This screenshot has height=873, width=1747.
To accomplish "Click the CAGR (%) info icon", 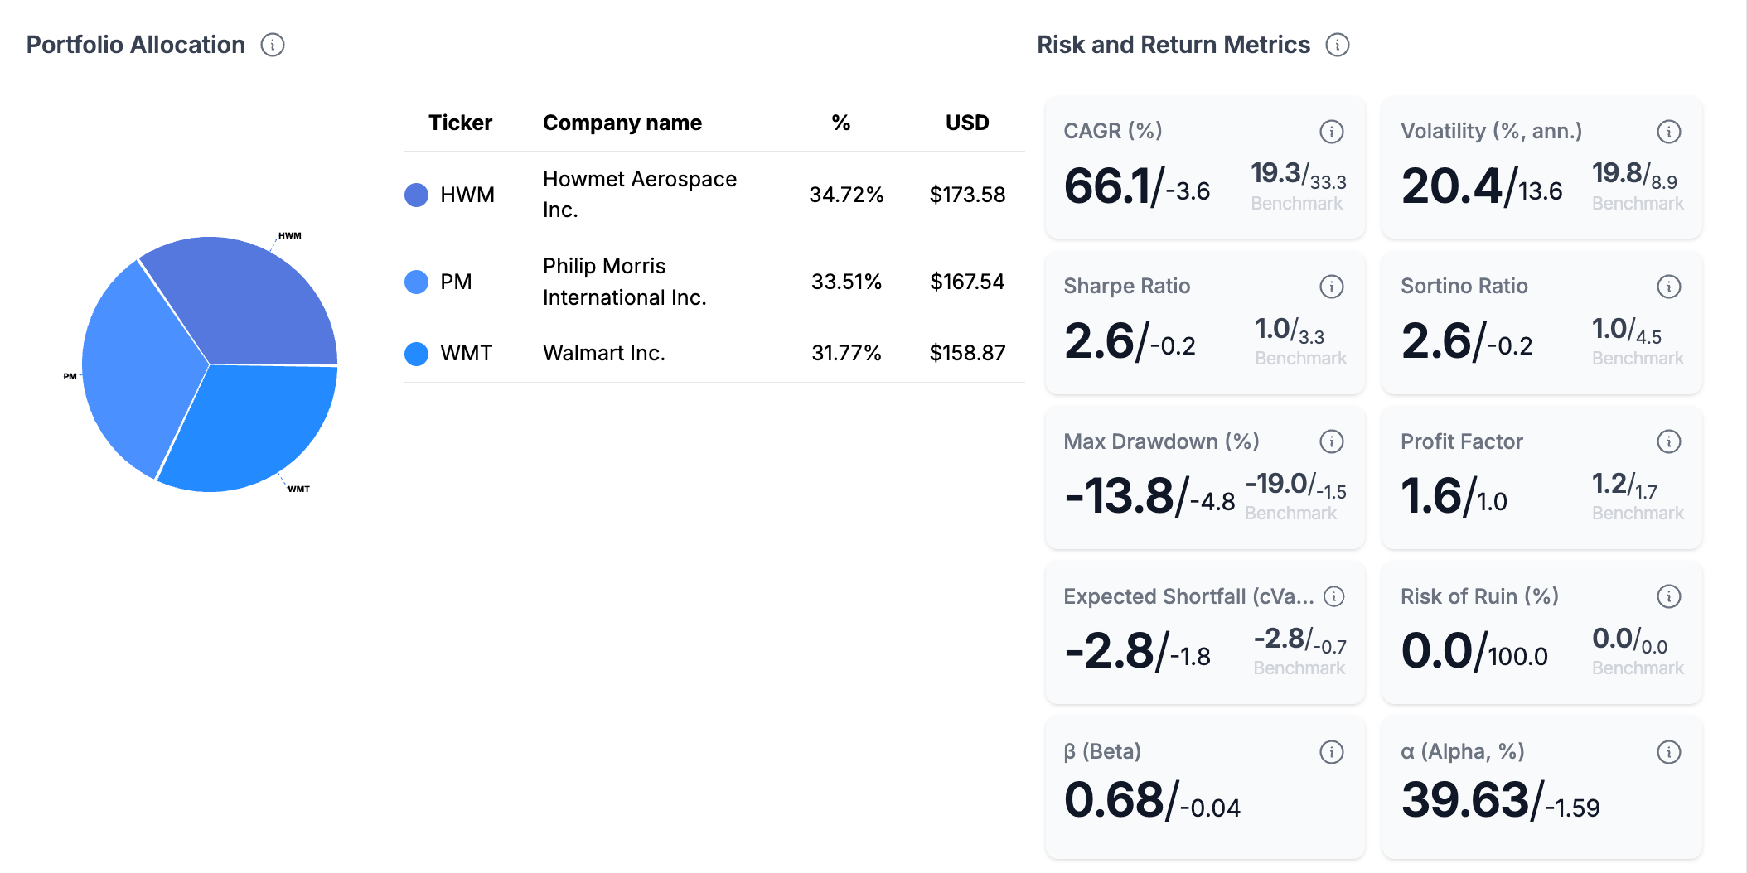I will 1331,131.
